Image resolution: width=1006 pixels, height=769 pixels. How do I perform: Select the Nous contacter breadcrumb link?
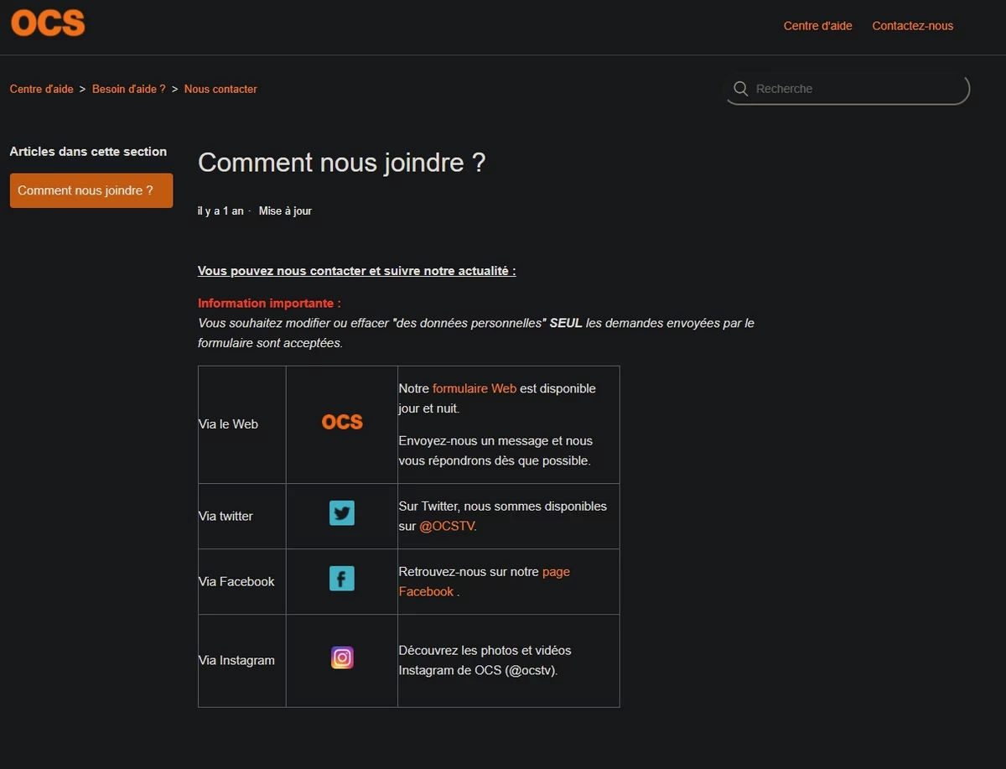220,89
